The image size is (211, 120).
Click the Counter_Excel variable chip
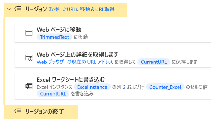[165, 87]
